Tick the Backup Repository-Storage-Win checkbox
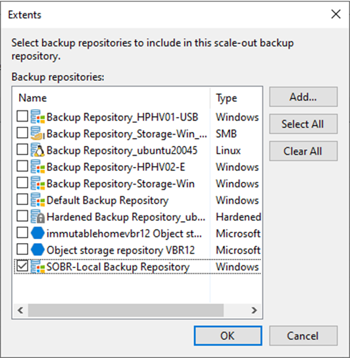The width and height of the screenshot is (350, 358). coord(22,183)
